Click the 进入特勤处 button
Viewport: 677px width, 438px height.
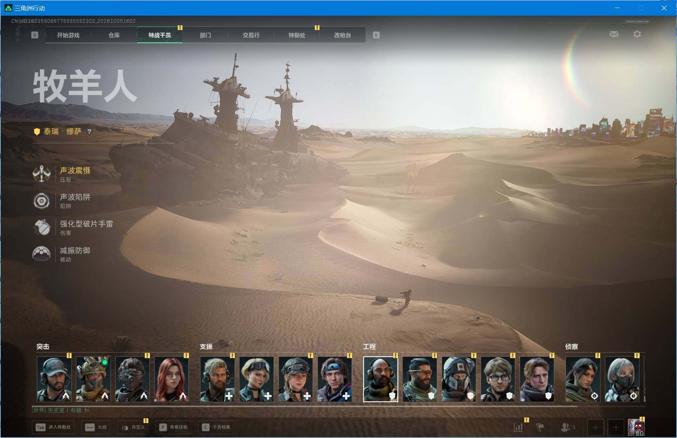click(x=54, y=427)
